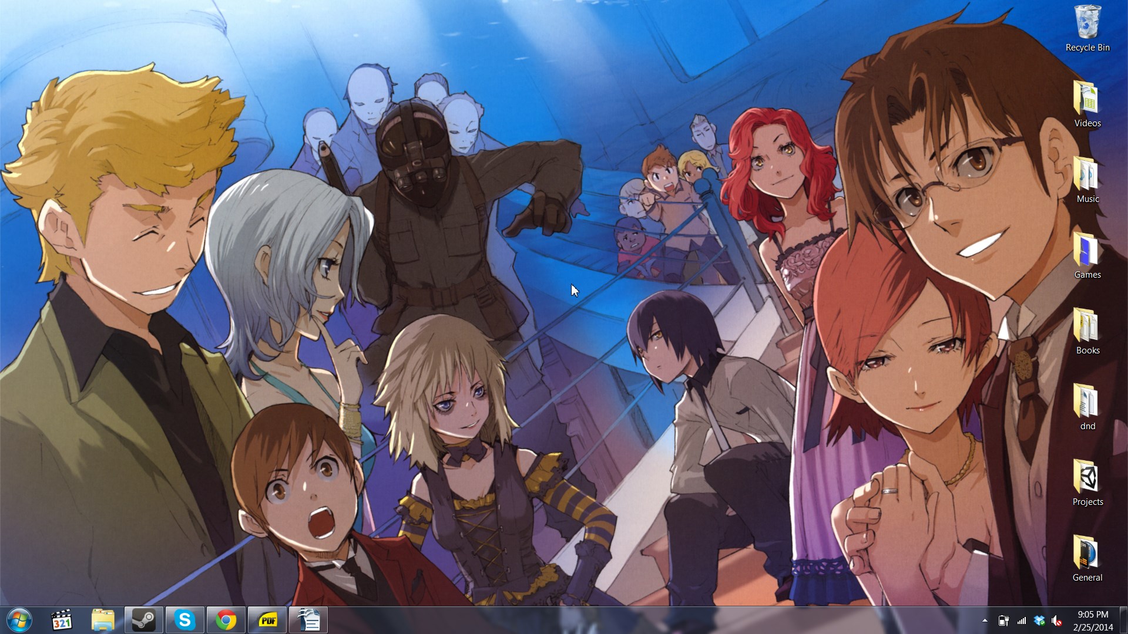Open Windows Explorer from the taskbar
Screen dimensions: 1128x634
(x=103, y=620)
